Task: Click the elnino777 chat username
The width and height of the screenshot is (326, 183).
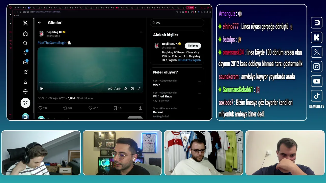Action: tap(230, 26)
